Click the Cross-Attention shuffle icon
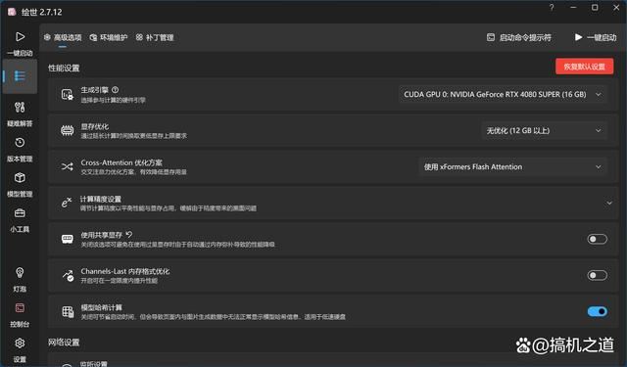 pos(68,166)
